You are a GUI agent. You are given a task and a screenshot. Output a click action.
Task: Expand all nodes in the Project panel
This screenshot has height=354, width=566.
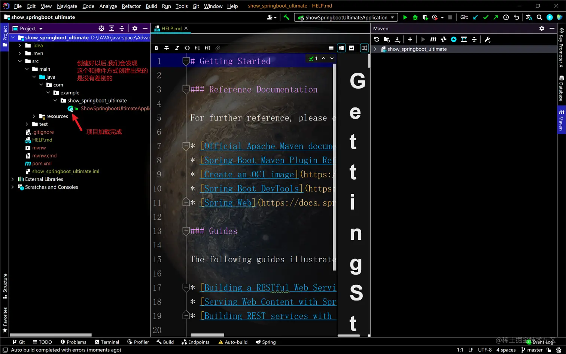[x=112, y=28]
